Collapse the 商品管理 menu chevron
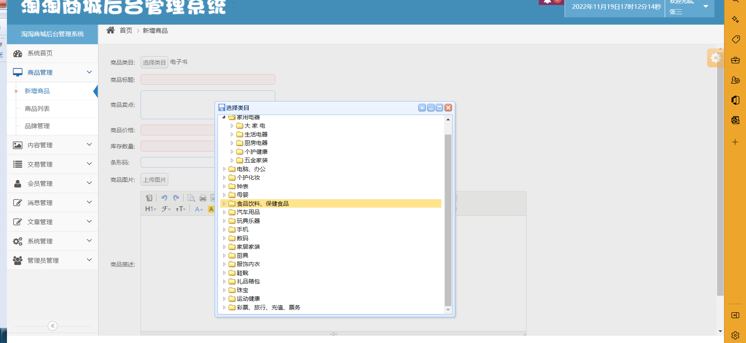 click(x=89, y=72)
